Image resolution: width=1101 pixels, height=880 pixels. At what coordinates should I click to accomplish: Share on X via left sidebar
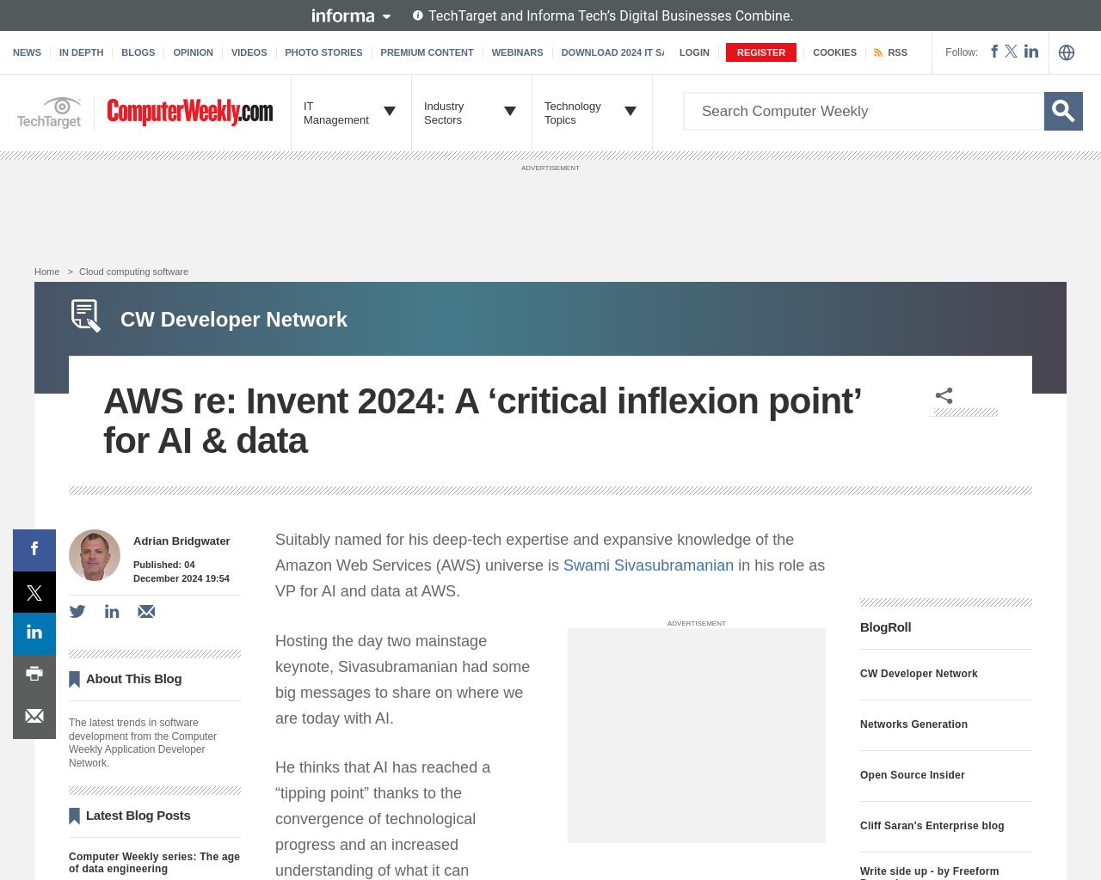[x=34, y=592]
